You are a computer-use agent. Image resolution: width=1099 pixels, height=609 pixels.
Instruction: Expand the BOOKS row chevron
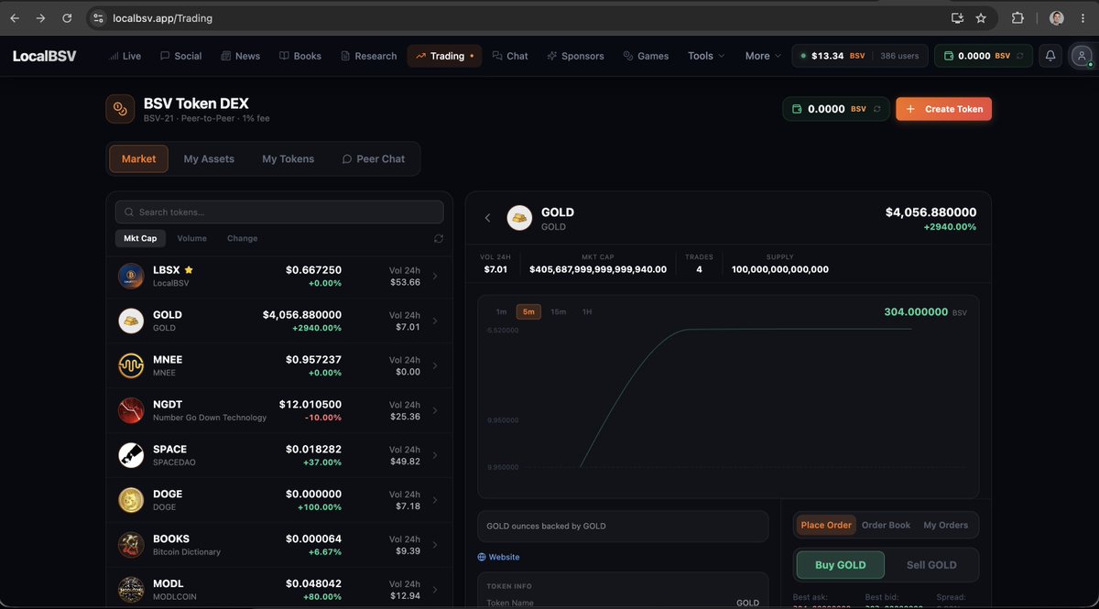point(435,545)
